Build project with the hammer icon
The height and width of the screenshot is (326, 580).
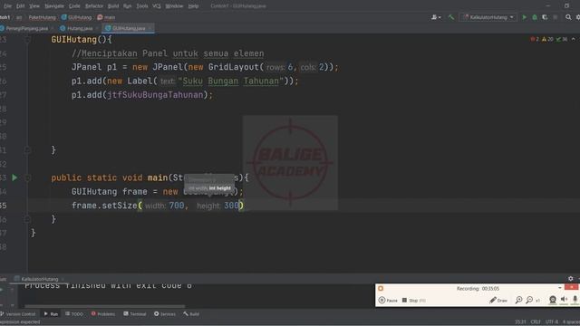tap(451, 17)
